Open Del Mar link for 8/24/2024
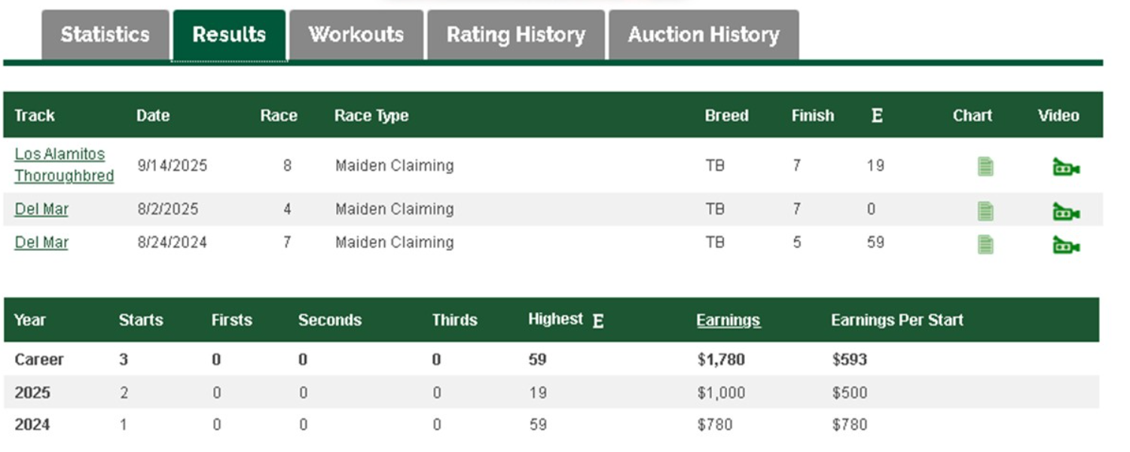1130x452 pixels. (41, 243)
